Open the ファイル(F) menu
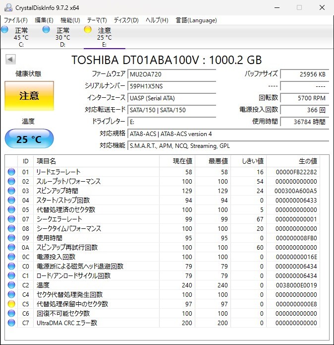This screenshot has width=334, height=345. tap(16, 20)
